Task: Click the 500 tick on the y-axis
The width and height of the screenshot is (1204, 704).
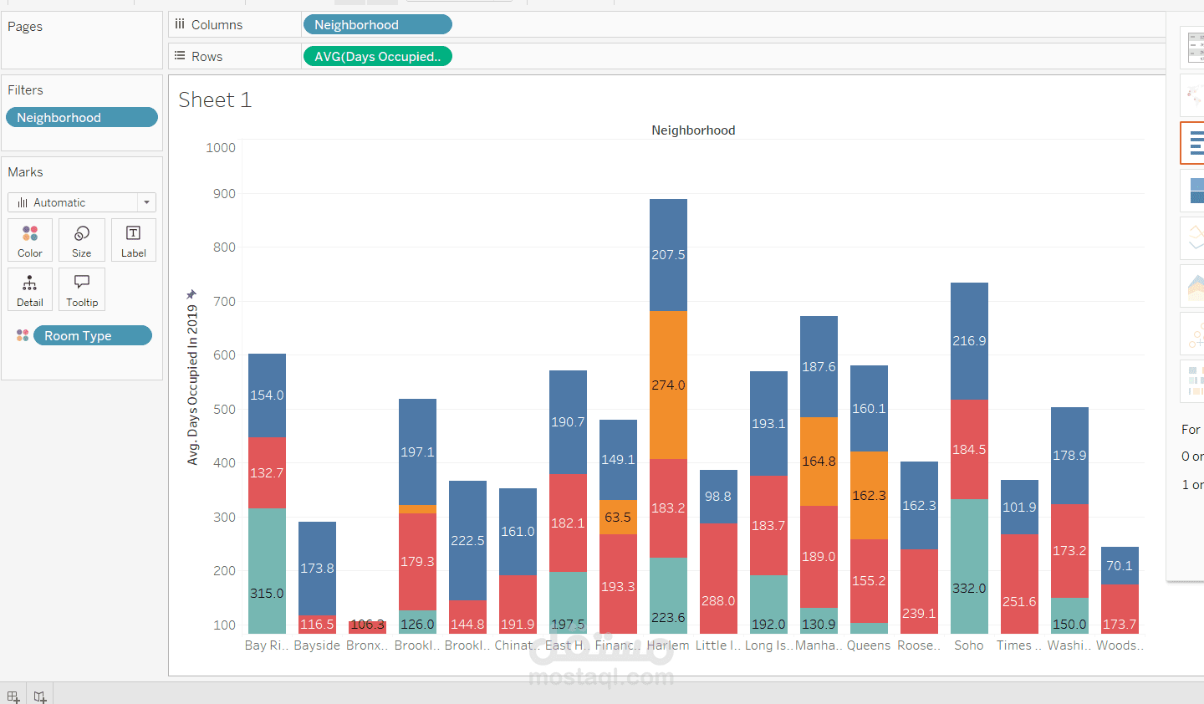Action: point(224,410)
